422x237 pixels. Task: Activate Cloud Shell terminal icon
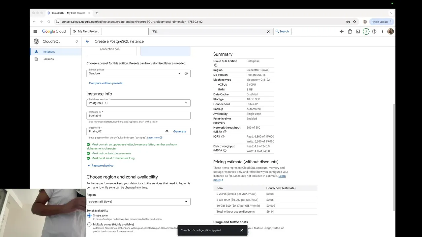pos(358,32)
